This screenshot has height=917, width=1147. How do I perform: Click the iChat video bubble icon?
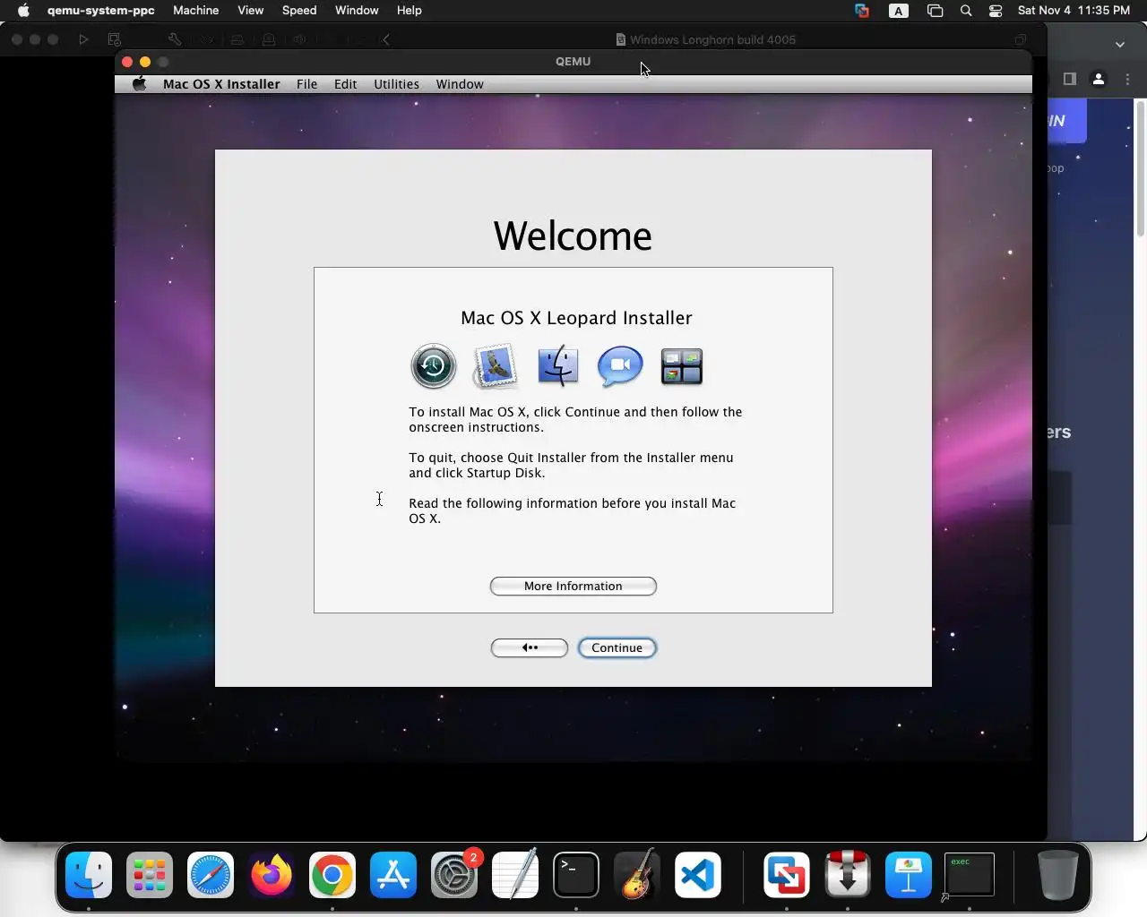(620, 365)
